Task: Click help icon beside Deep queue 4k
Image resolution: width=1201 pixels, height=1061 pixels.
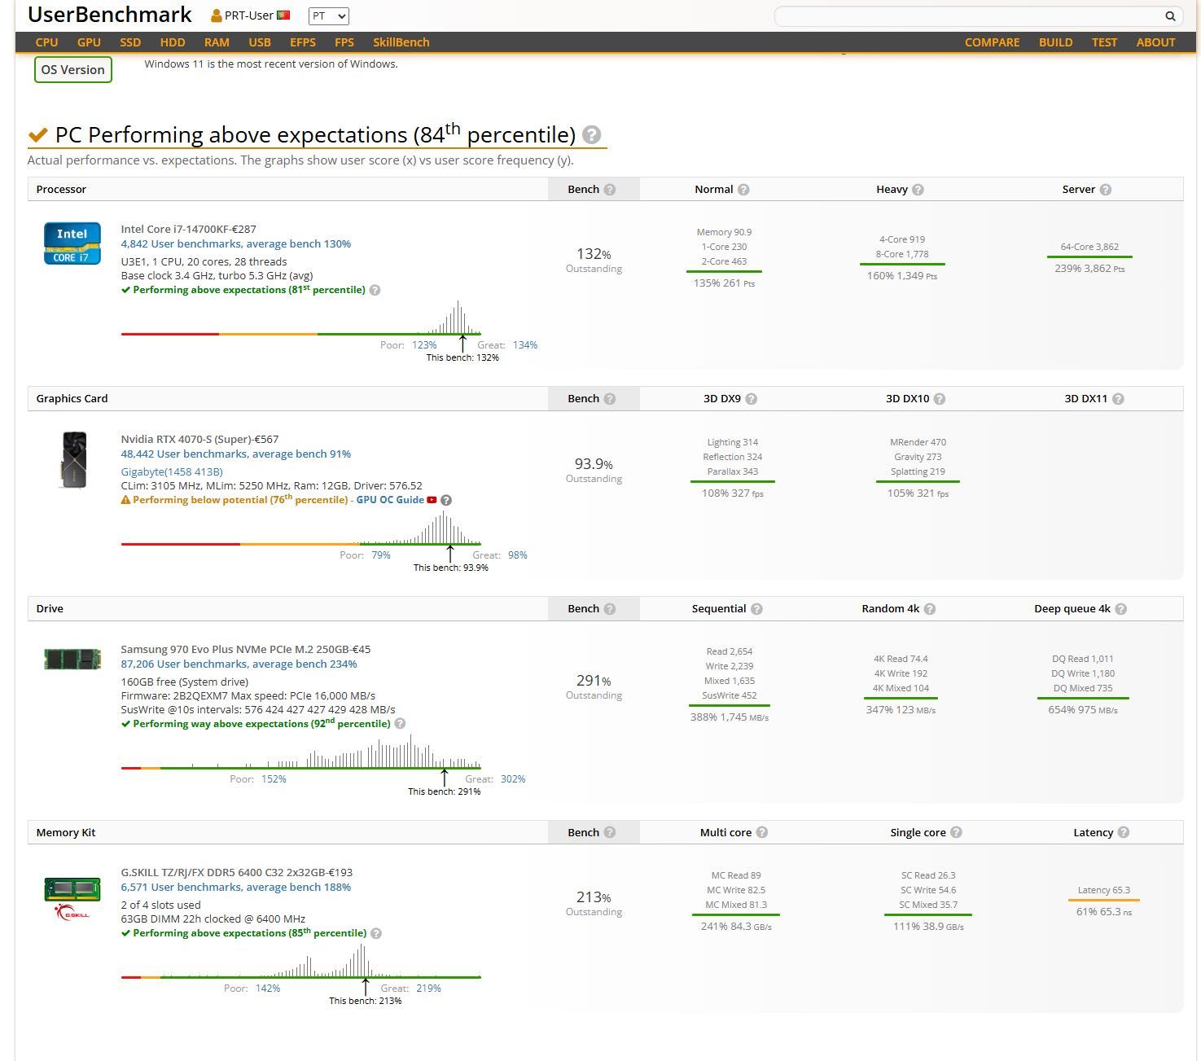Action: 1121,609
